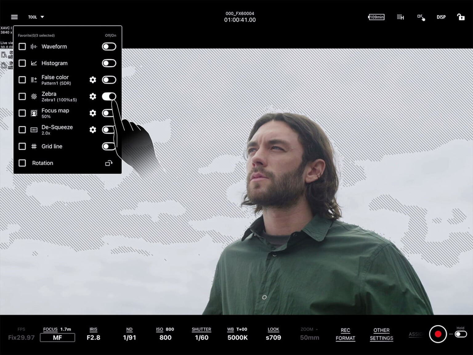Disable the Zebra overlay toggle
The width and height of the screenshot is (473, 355).
pos(109,96)
